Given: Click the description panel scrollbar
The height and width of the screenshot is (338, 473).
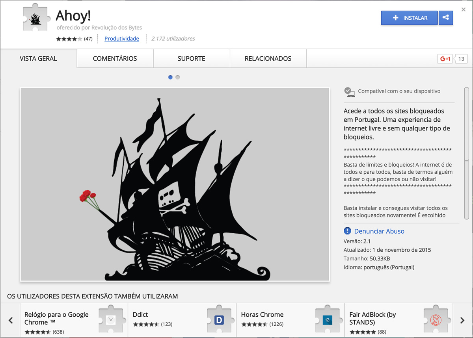Looking at the screenshot, I should tap(467, 154).
